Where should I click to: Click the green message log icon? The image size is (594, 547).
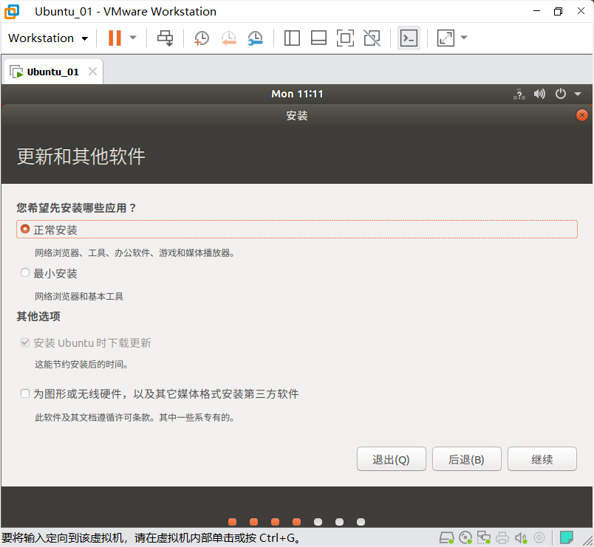click(x=567, y=537)
